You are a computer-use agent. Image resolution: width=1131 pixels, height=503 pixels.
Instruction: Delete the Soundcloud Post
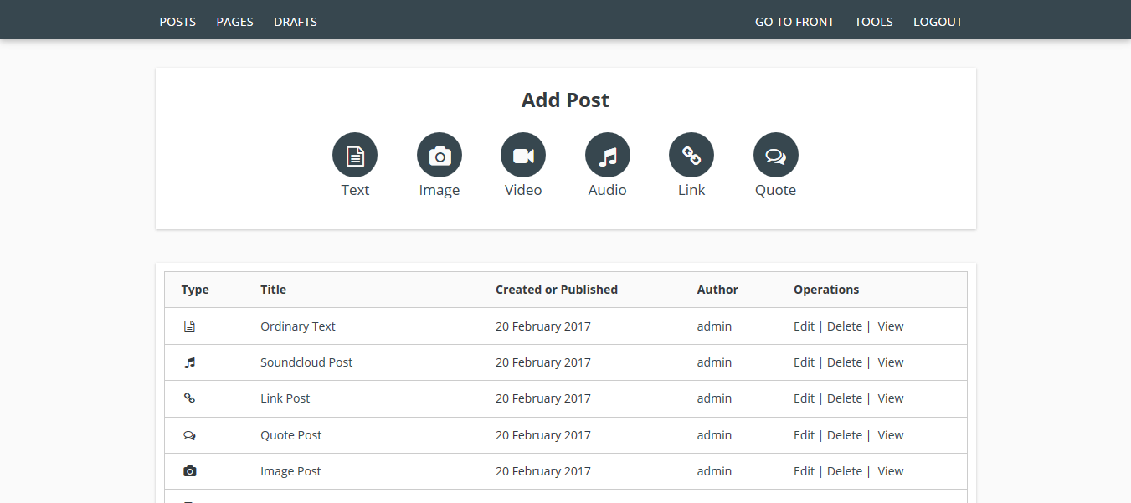point(844,362)
